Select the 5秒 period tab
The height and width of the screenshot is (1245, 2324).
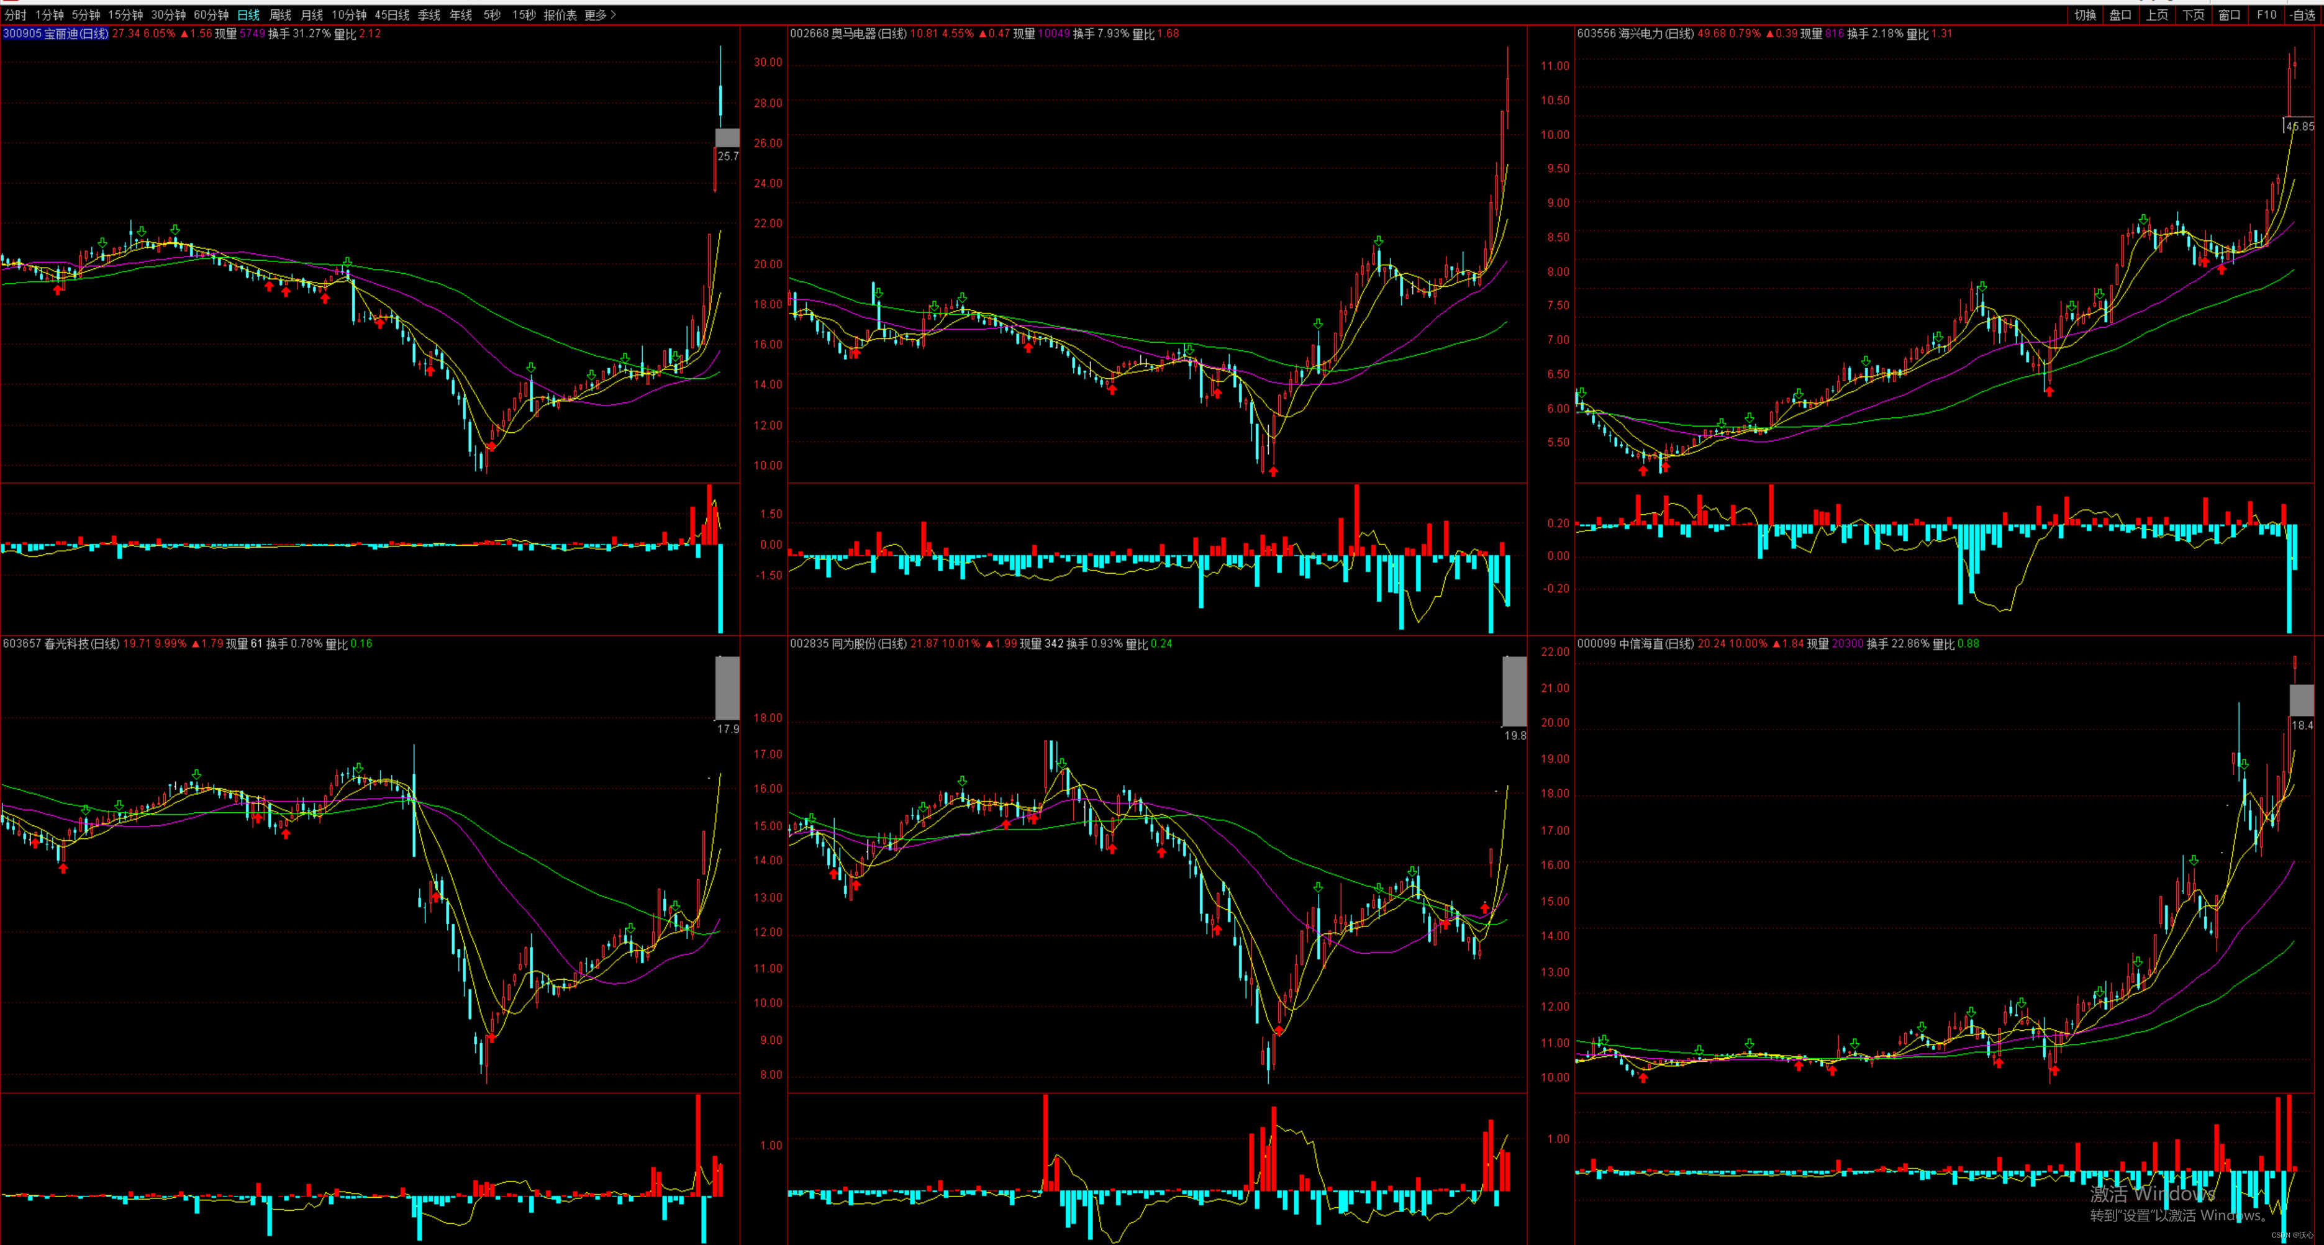tap(492, 16)
